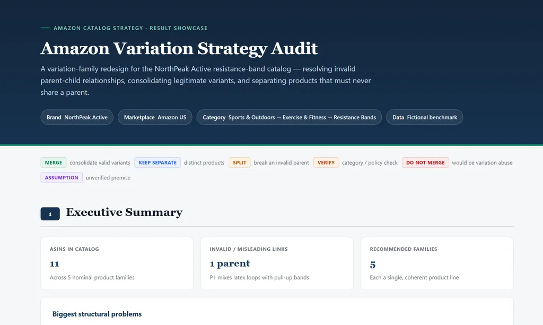Click the value 5 in Recommended Families

tap(373, 265)
